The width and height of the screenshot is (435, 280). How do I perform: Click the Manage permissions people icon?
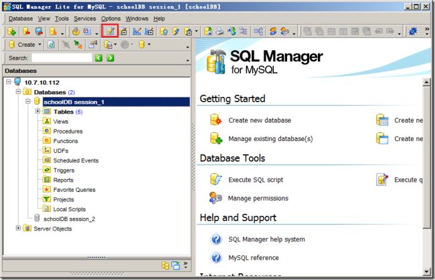click(215, 198)
